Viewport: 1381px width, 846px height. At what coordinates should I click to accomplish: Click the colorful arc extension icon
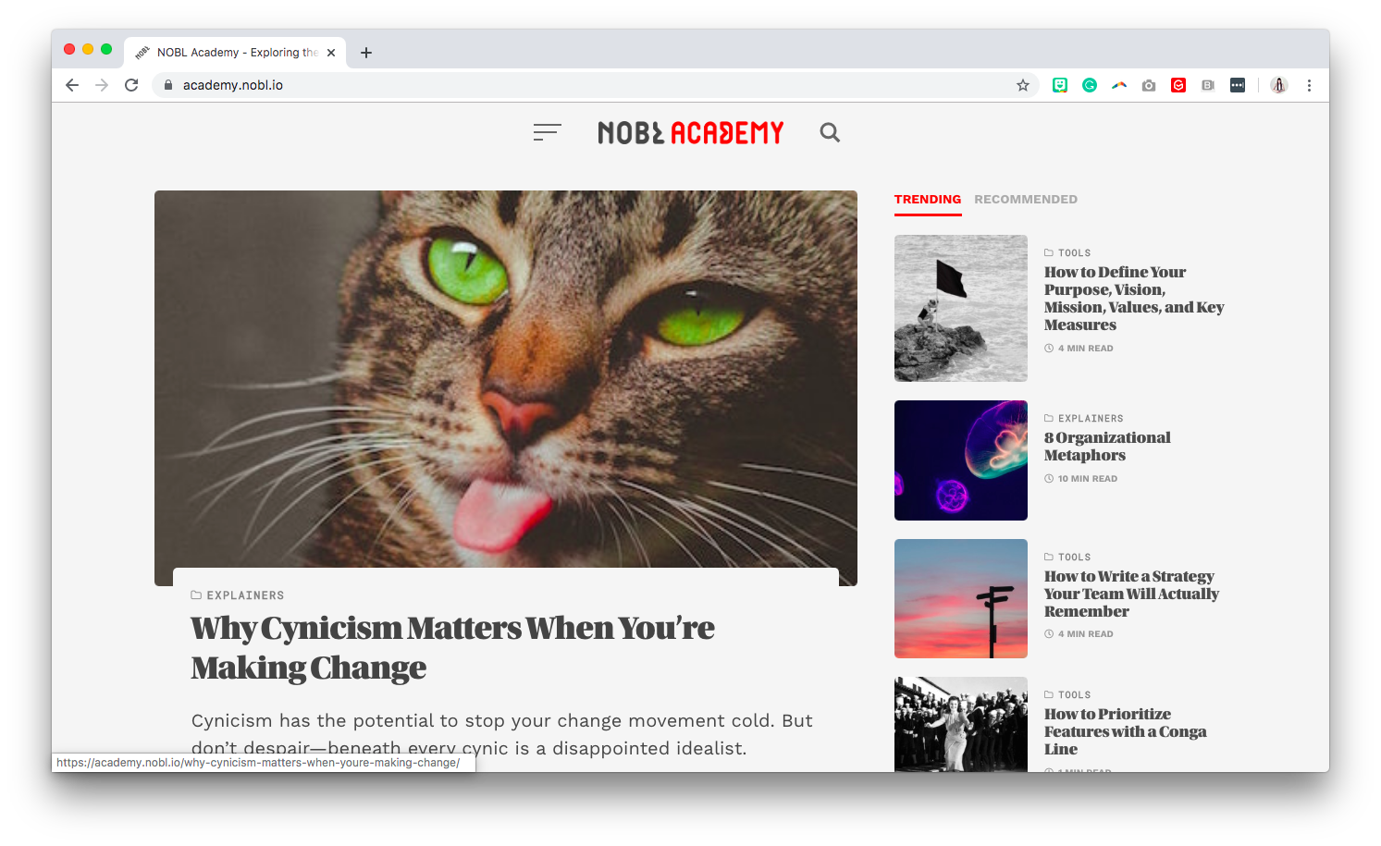1119,85
